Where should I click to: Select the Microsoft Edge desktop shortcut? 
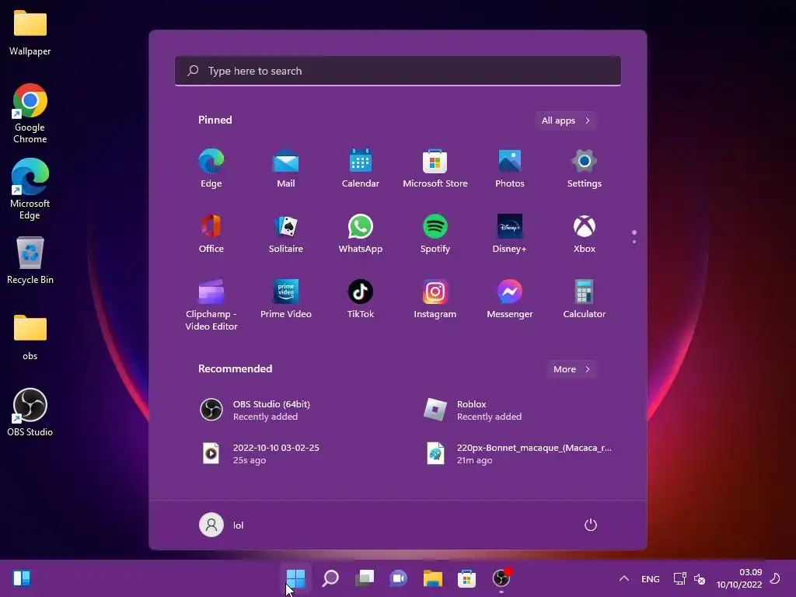[30, 190]
